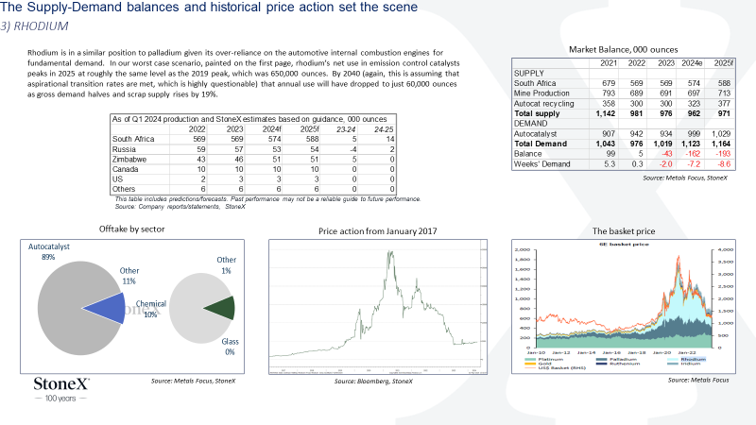This screenshot has height=425, width=756.
Task: Click Total Demand 2025f value '1,164'
Action: [721, 144]
